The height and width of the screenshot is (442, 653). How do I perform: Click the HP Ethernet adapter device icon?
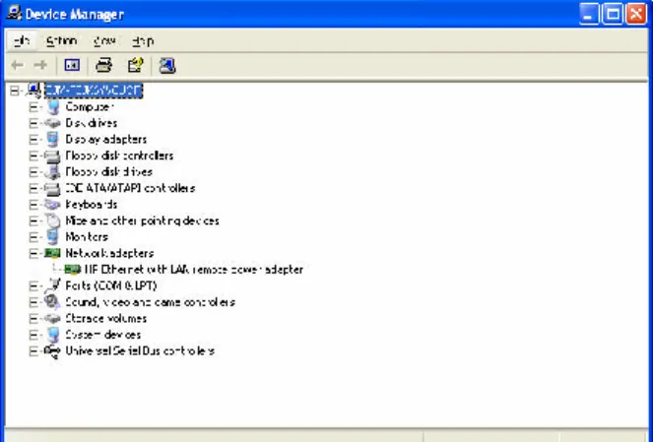[x=73, y=270]
